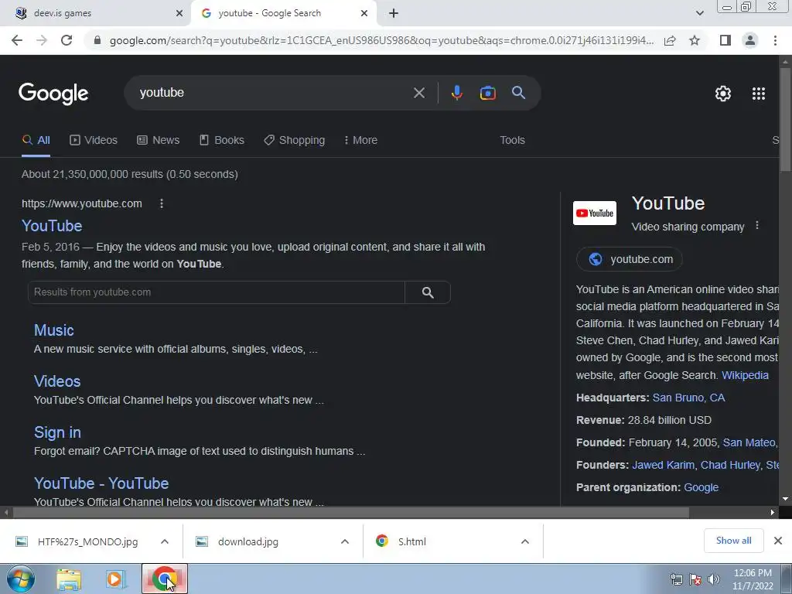Viewport: 792px width, 594px height.
Task: Open the Chrome three-dot menu
Action: (x=775, y=40)
